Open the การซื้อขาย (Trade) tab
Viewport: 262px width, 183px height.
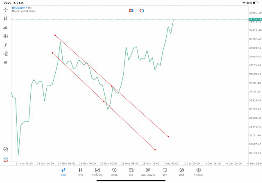97,172
